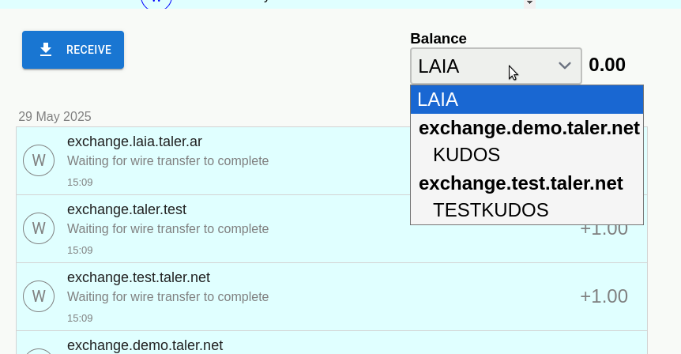Open the exchange.laia.taler.ar transaction title
The height and width of the screenshot is (354, 681).
[x=134, y=141]
